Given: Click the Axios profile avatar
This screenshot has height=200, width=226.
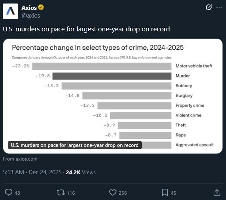Looking at the screenshot, I should (11, 11).
